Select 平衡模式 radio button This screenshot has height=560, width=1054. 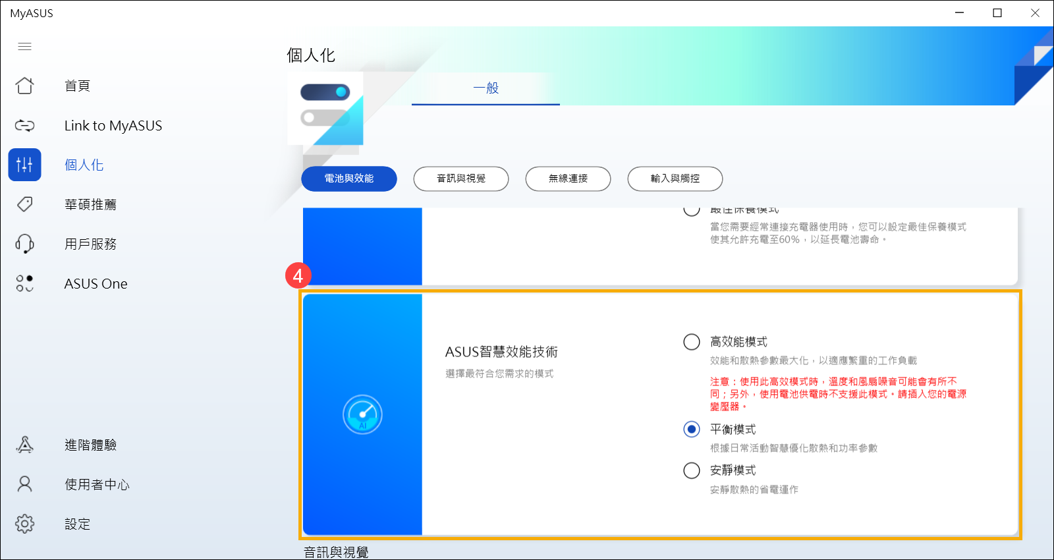coord(692,430)
